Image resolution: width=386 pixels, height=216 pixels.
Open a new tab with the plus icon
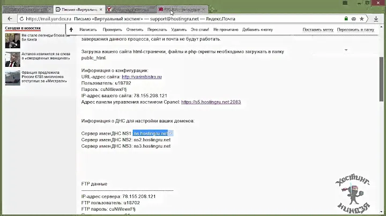click(x=212, y=10)
